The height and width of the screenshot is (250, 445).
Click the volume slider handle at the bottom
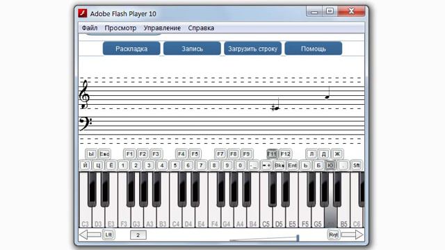(298, 237)
